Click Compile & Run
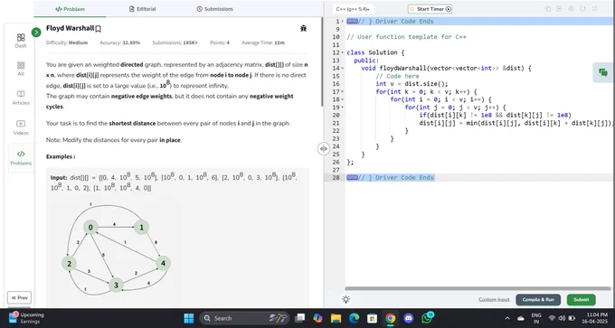 click(x=538, y=300)
